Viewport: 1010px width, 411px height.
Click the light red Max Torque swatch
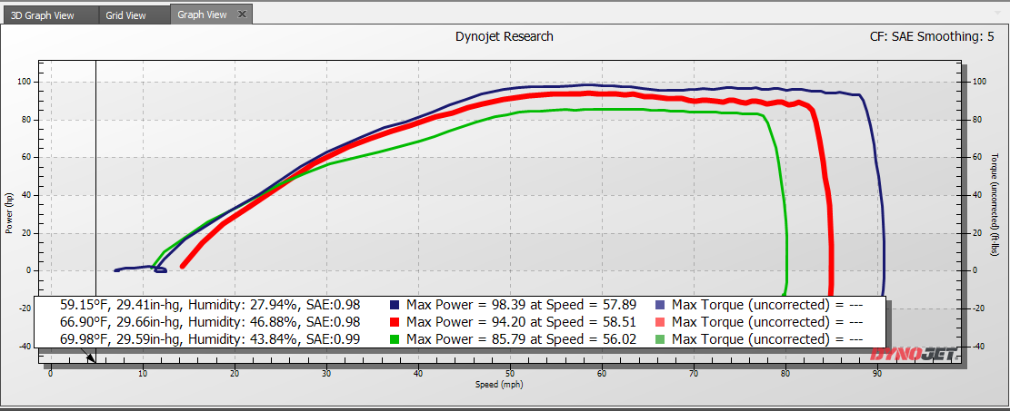660,322
